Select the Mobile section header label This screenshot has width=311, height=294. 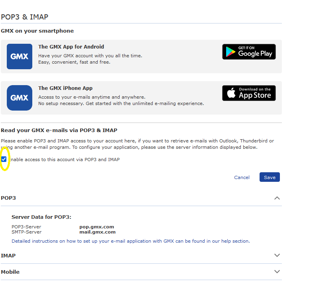(x=10, y=272)
